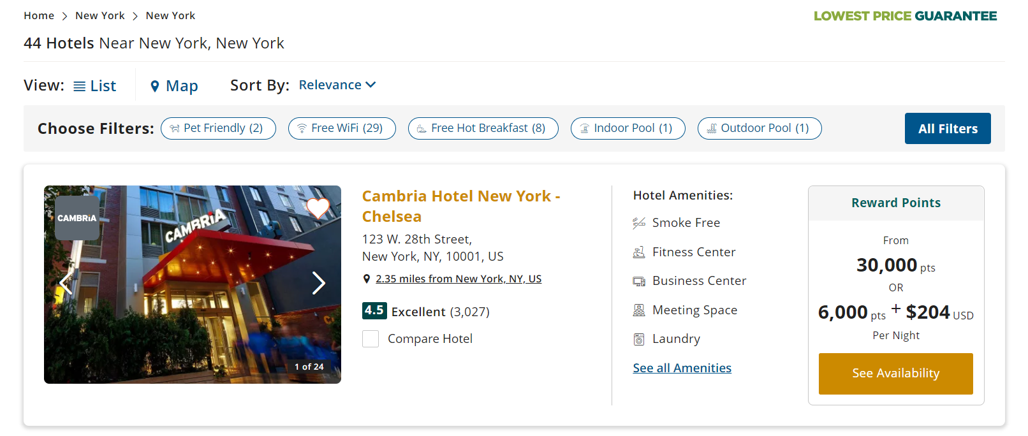Enable the Free Hot Breakfast filter

click(483, 127)
